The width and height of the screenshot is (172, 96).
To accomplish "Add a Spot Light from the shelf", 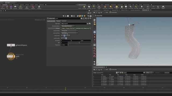I will pos(89,7).
